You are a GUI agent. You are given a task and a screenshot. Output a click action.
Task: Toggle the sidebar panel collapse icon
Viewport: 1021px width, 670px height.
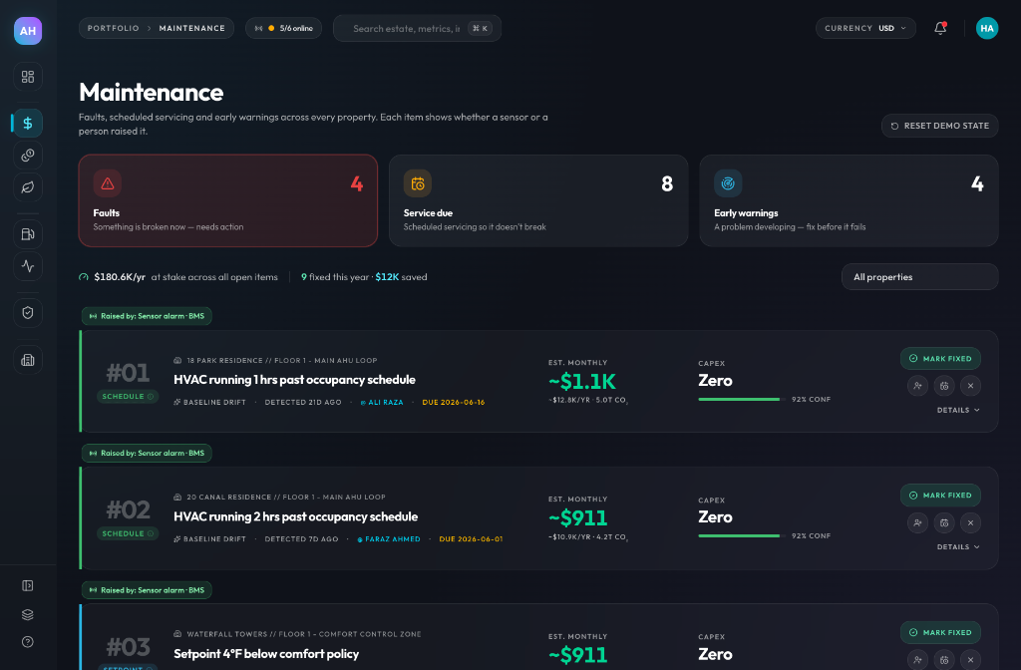point(28,585)
